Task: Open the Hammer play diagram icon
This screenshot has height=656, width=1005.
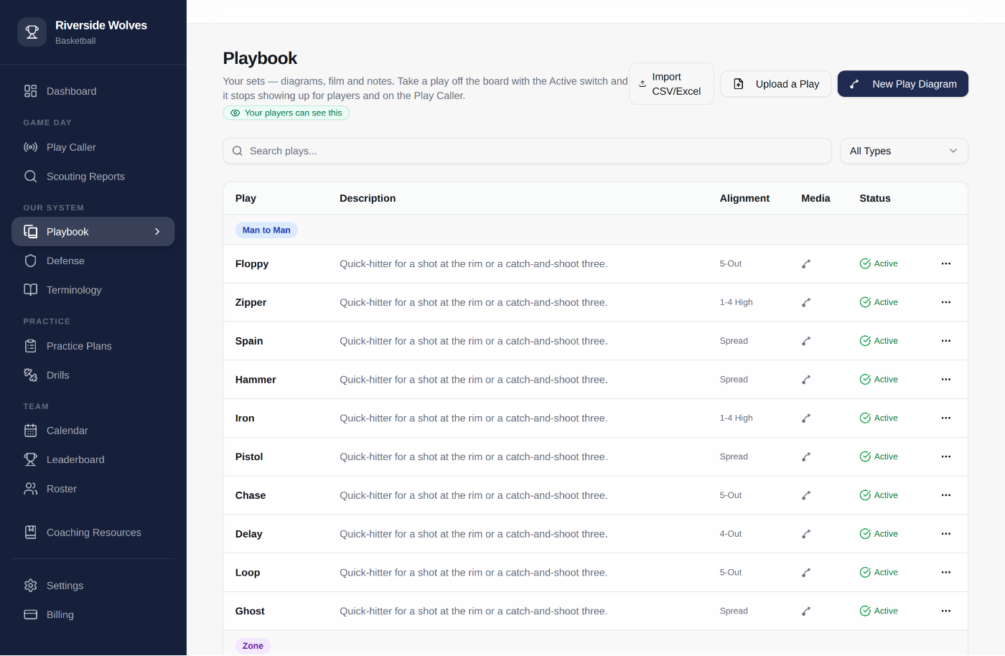Action: (806, 380)
